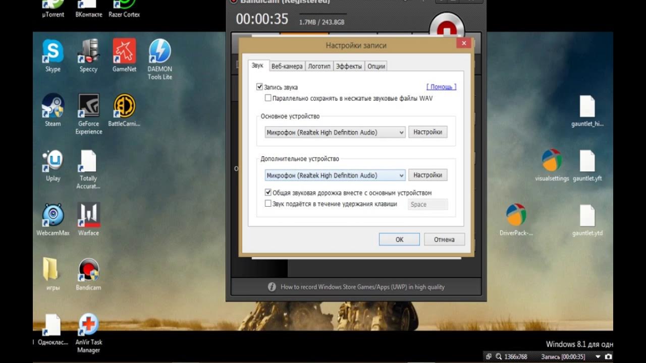Switch to the Веб-камера tab

[x=287, y=66]
